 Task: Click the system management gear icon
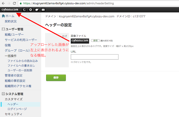(x=3, y=94)
